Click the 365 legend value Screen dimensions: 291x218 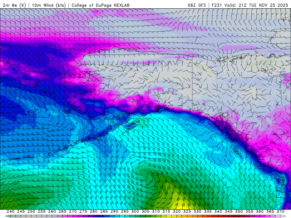pos(270,211)
